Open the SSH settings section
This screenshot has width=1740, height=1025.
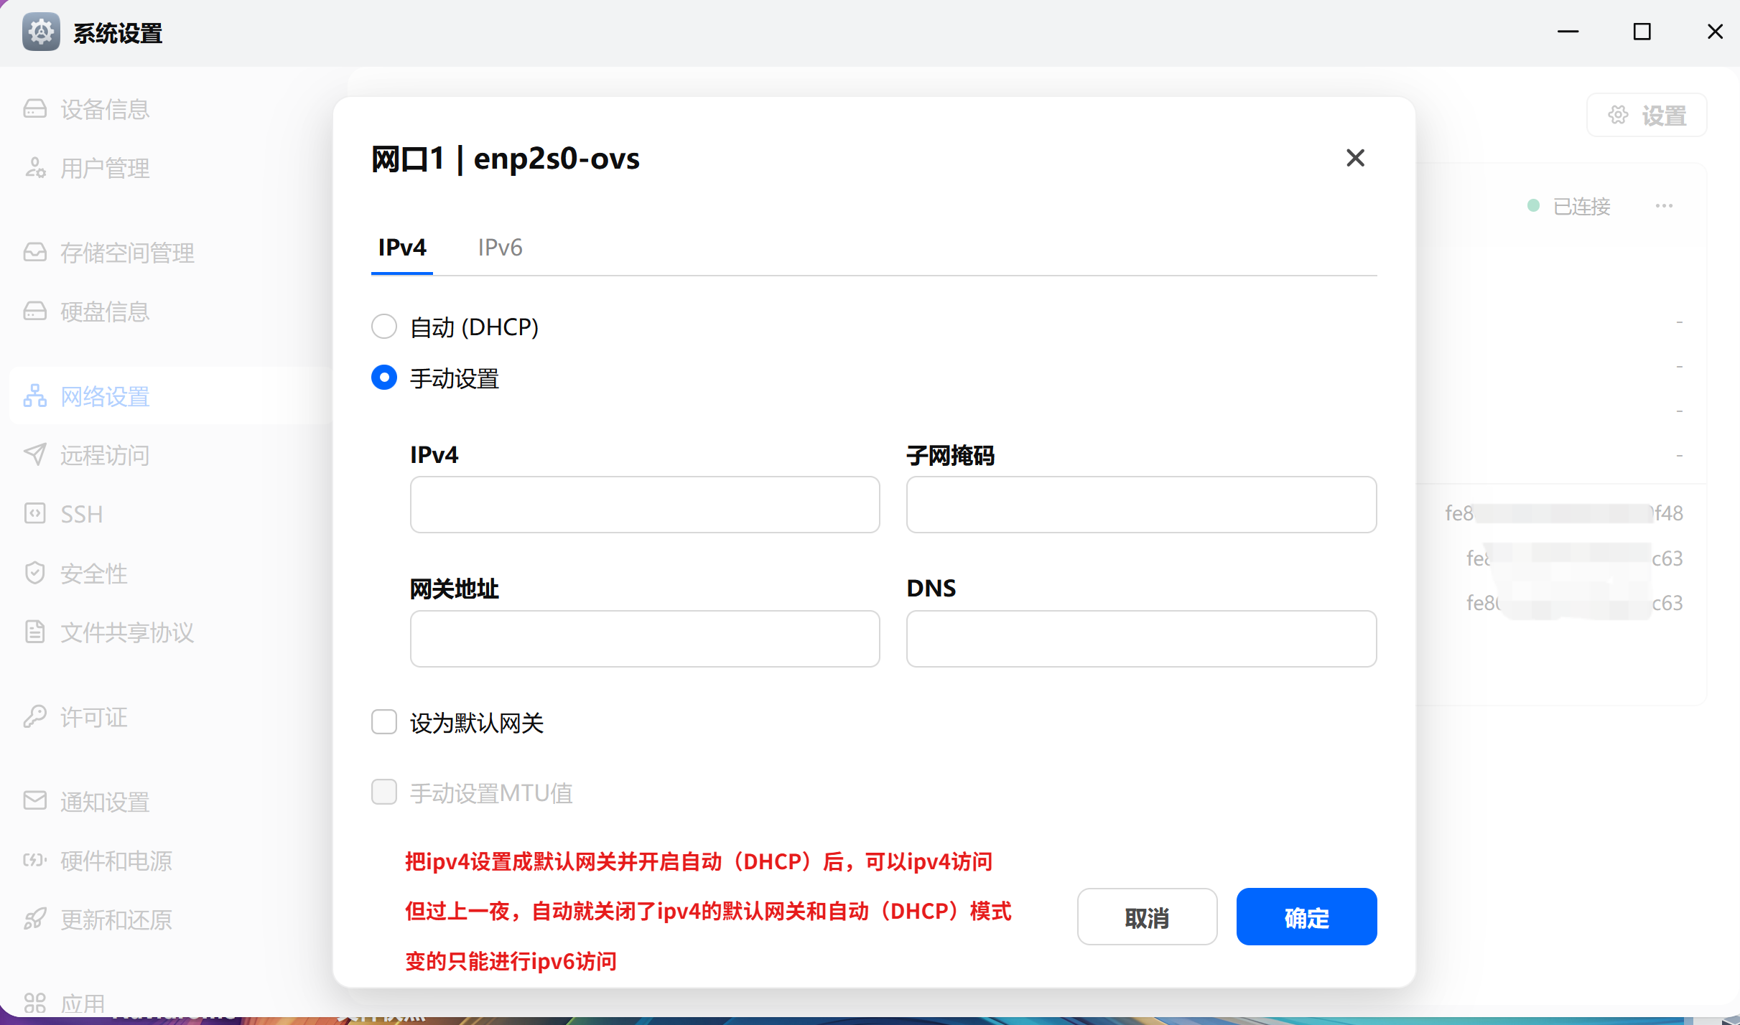[x=80, y=513]
